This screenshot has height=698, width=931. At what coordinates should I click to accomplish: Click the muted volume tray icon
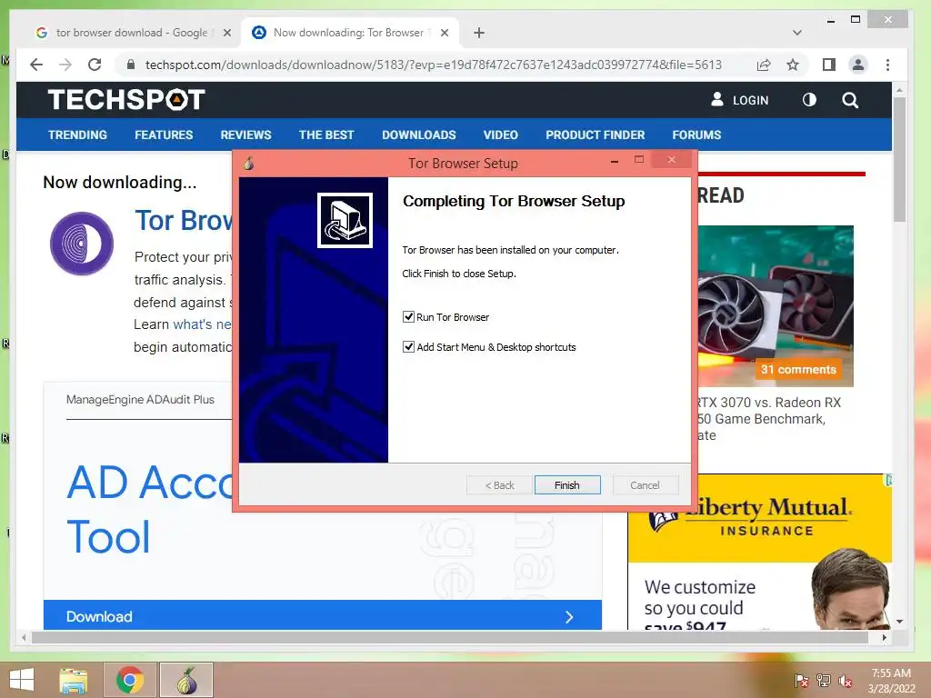pos(846,680)
